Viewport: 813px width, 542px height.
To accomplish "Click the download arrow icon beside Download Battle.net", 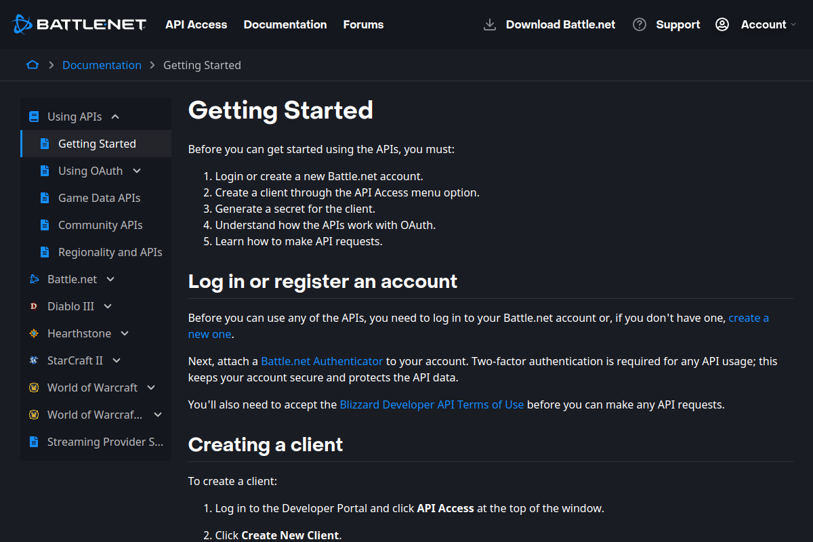I will 490,24.
